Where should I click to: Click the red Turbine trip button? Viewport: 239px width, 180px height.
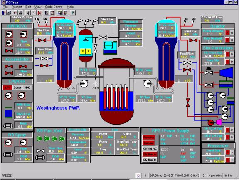(x=149, y=143)
